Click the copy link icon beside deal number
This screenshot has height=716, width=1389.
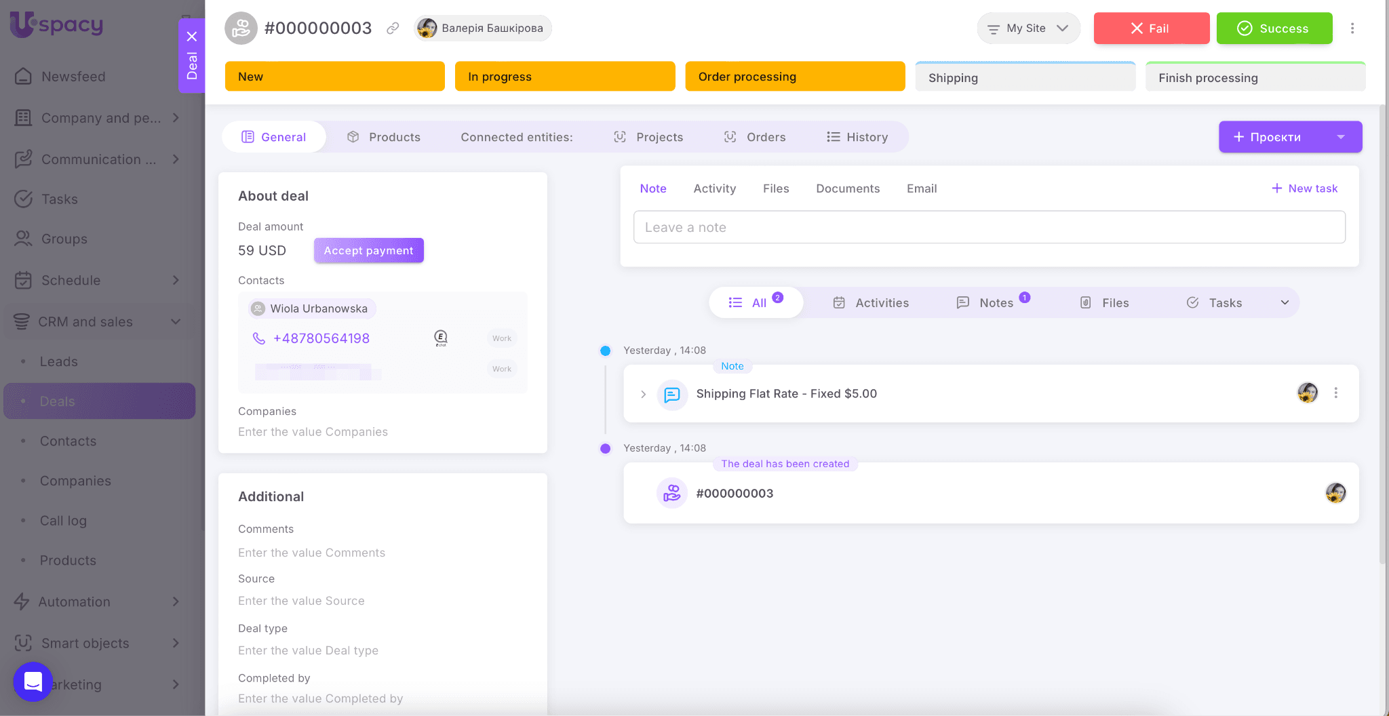pyautogui.click(x=393, y=28)
